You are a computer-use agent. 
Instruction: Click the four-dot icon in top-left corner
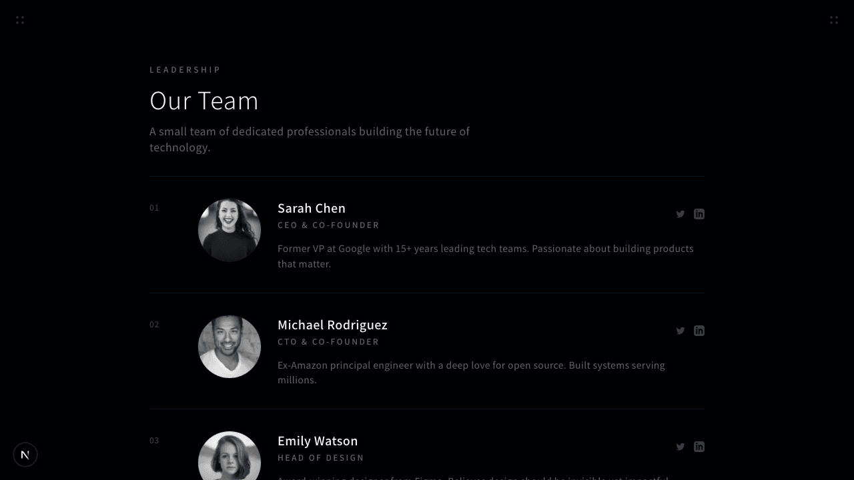coord(20,20)
